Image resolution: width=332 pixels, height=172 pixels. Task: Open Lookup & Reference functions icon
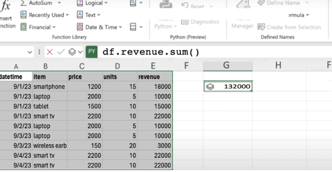pyautogui.click(x=133, y=3)
